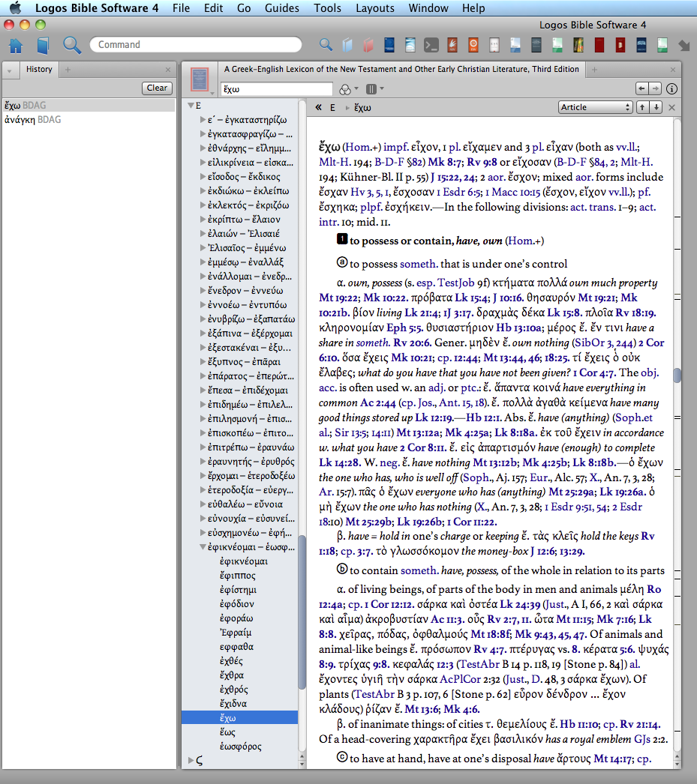Viewport: 697px width, 784px height.
Task: Go to next article with down arrow
Action: [x=656, y=107]
